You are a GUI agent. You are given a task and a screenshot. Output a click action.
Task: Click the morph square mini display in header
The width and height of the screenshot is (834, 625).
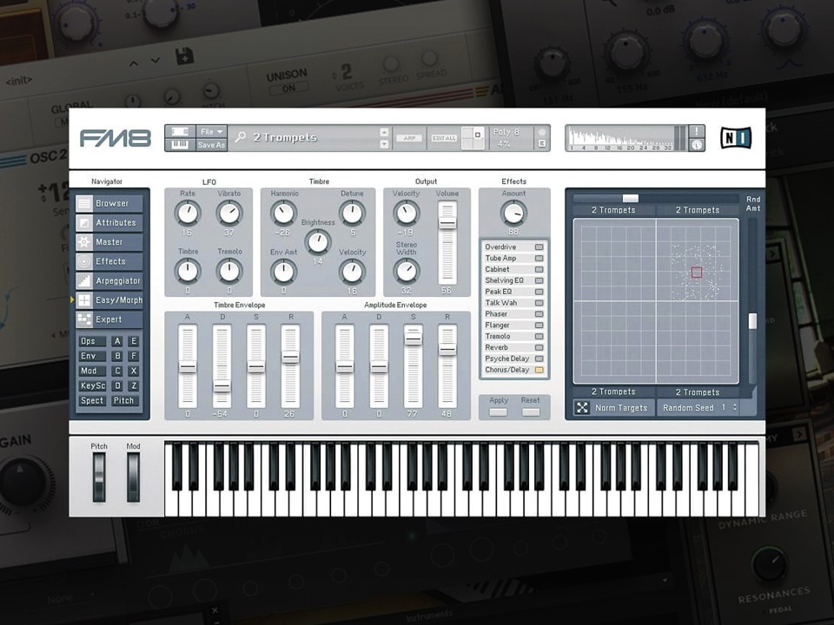coord(473,138)
